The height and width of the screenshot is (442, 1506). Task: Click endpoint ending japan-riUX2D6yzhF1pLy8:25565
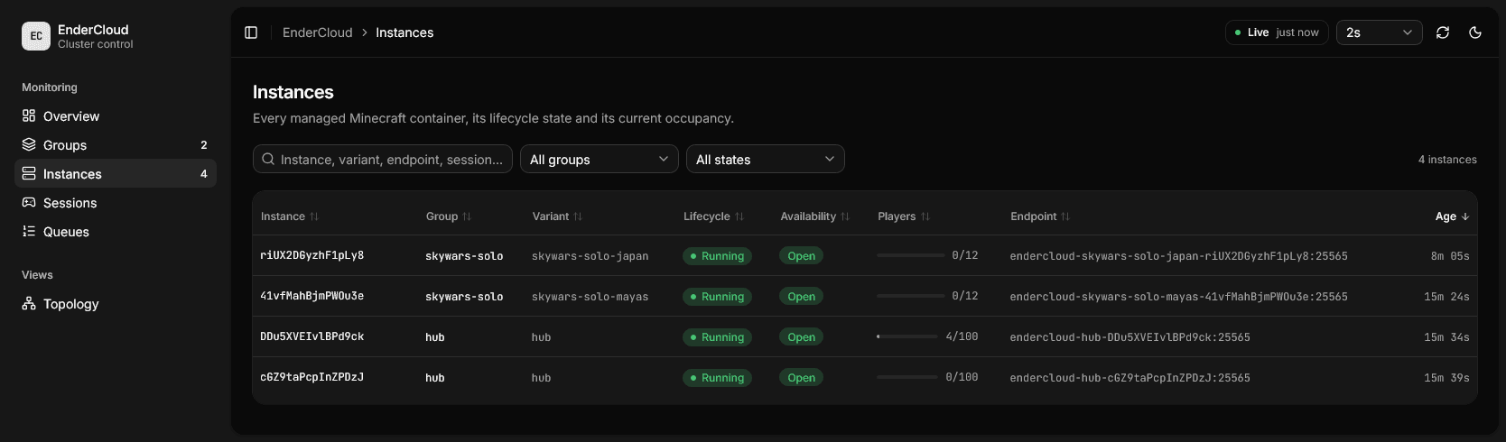click(x=1178, y=256)
